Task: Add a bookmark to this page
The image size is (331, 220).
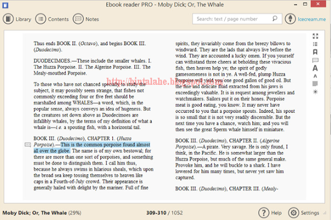Action: tap(315, 52)
